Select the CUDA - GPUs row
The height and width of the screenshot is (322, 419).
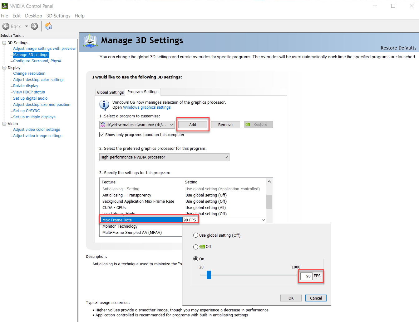coord(183,208)
